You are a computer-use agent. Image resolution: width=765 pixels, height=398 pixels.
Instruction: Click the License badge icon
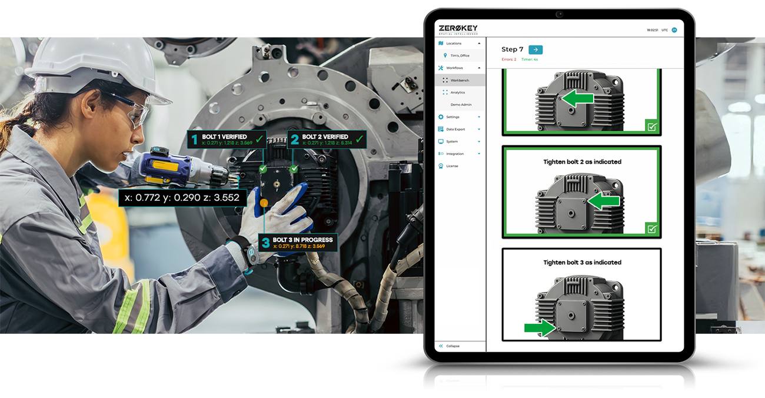tap(441, 167)
